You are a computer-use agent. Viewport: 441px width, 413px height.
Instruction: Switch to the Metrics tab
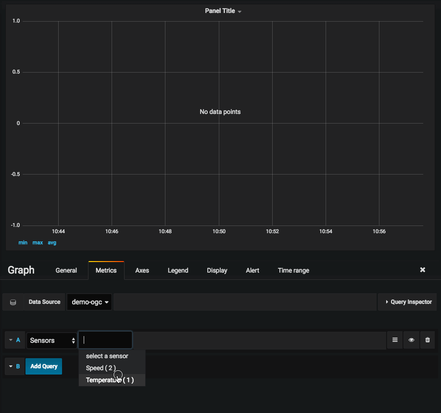point(106,271)
